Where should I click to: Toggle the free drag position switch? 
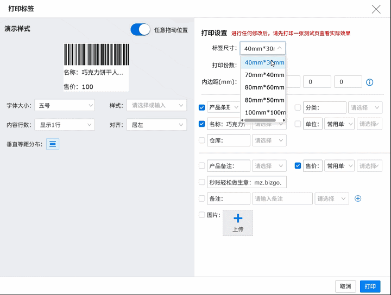140,30
